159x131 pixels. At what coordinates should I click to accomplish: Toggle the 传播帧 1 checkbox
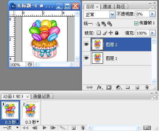point(136,23)
